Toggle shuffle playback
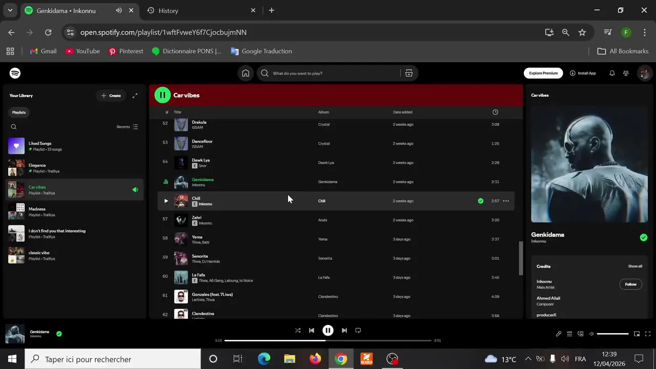This screenshot has width=656, height=369. (298, 331)
